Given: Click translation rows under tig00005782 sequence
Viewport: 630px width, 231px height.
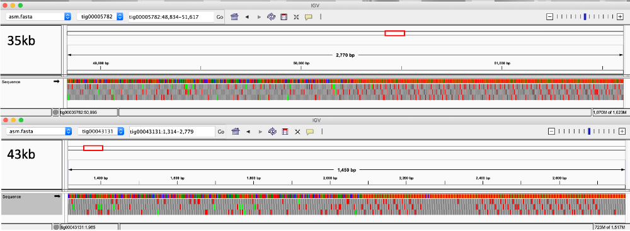Looking at the screenshot, I should click(x=345, y=92).
